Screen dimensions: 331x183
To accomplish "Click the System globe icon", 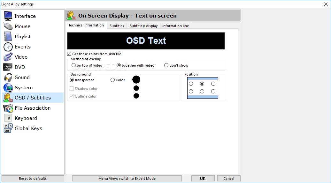I will pos(8,88).
